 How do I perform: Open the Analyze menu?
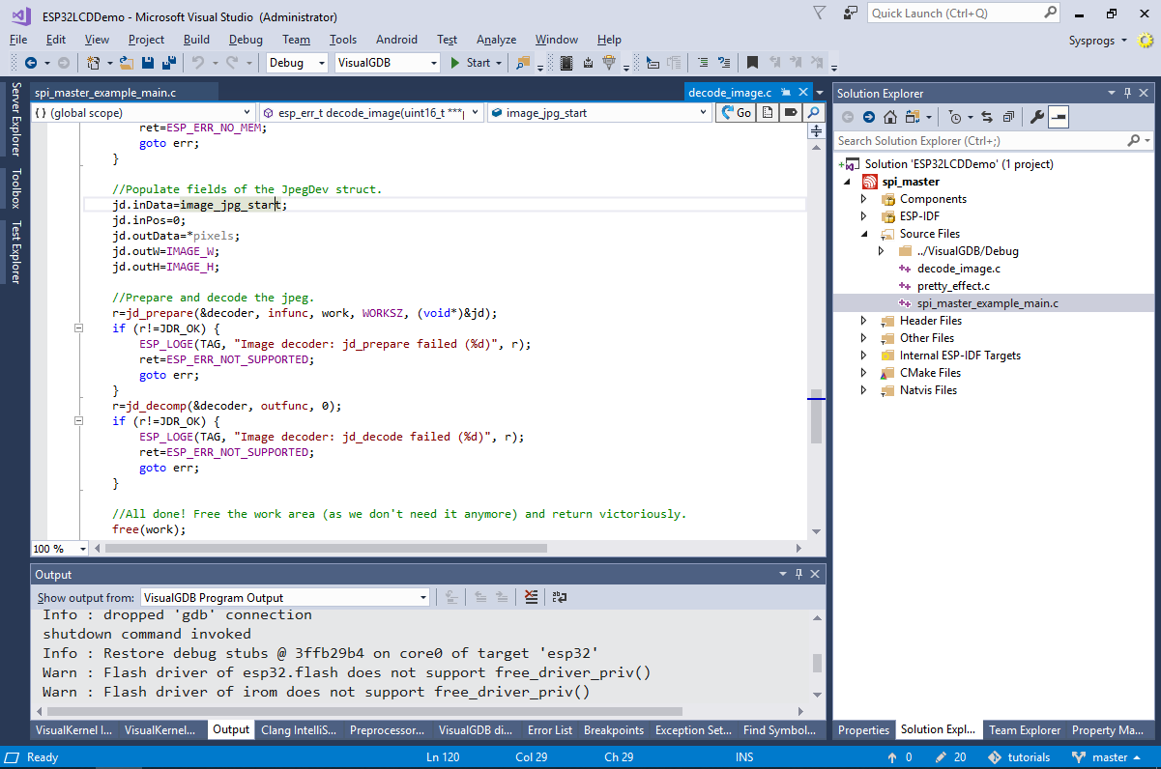[496, 40]
